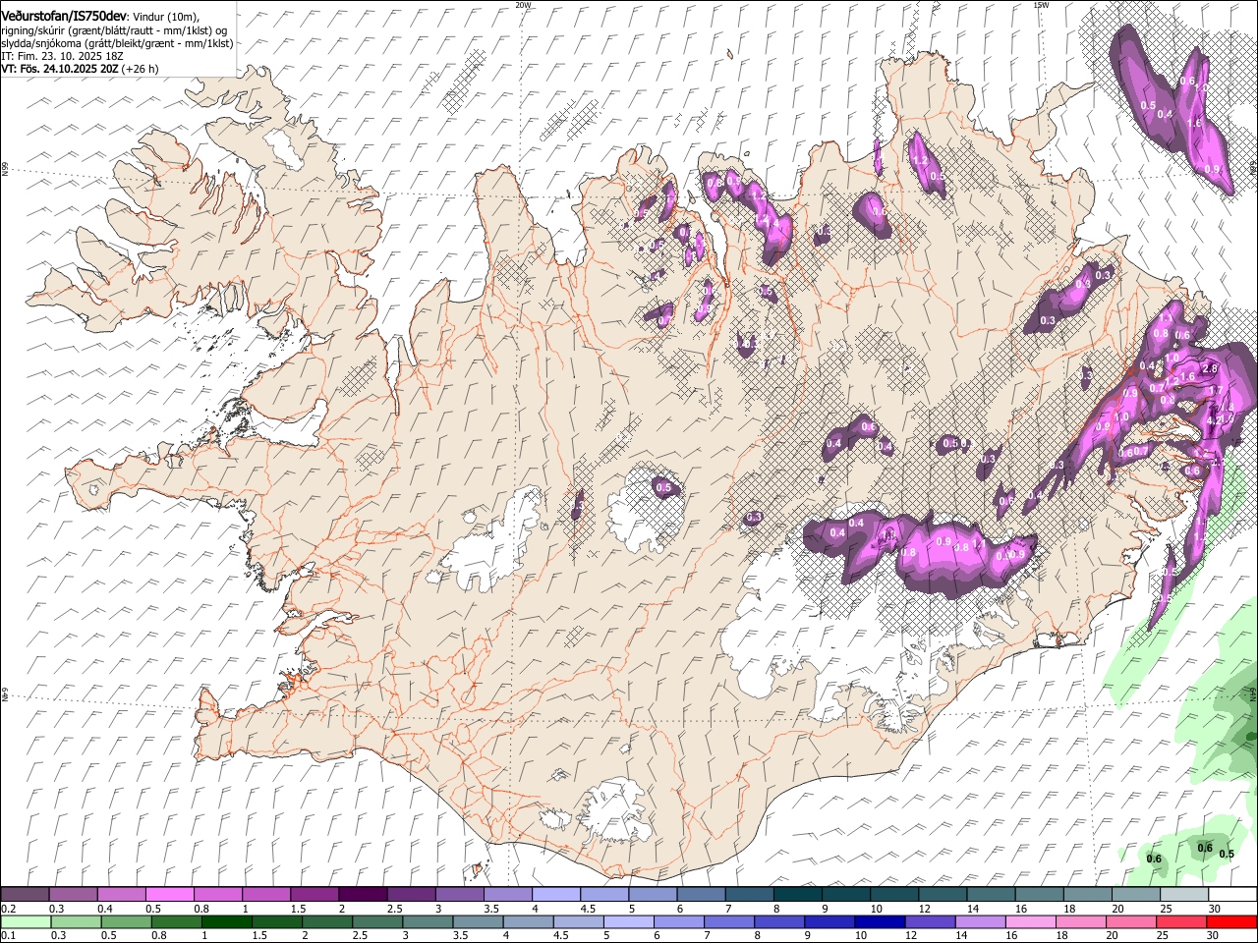This screenshot has width=1258, height=943.
Task: Click the 0.4 label on the snow scale
Action: coord(105,909)
